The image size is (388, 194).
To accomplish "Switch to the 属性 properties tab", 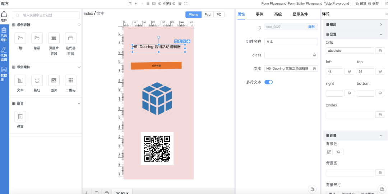I will 241,14.
